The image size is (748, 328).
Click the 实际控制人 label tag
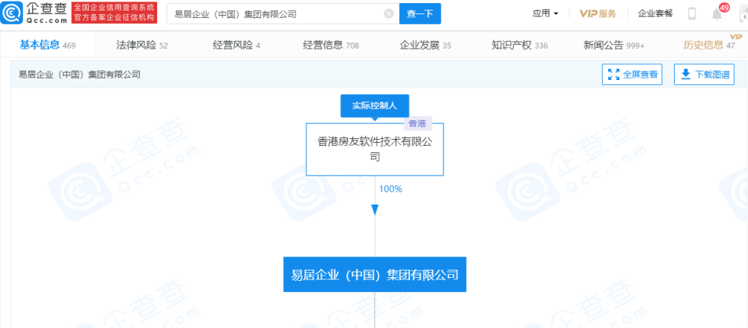375,106
